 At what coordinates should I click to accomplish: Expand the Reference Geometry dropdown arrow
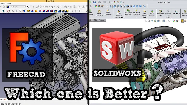137,17
